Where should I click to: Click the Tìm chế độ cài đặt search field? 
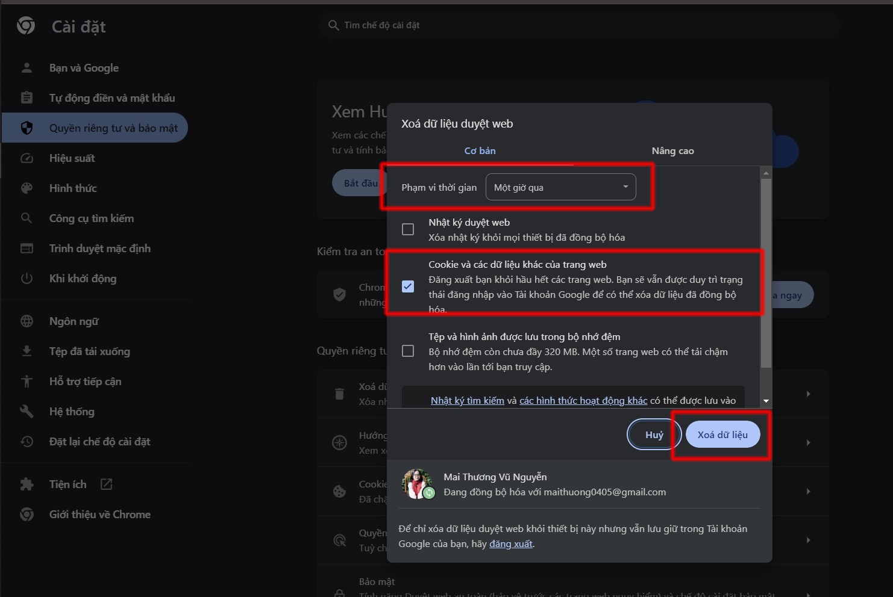coord(578,25)
